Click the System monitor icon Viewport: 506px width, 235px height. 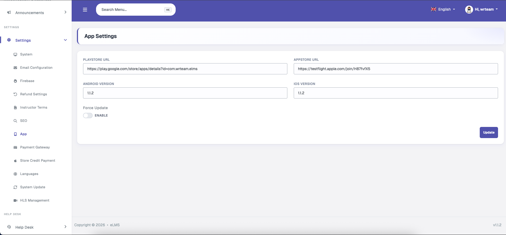point(15,54)
